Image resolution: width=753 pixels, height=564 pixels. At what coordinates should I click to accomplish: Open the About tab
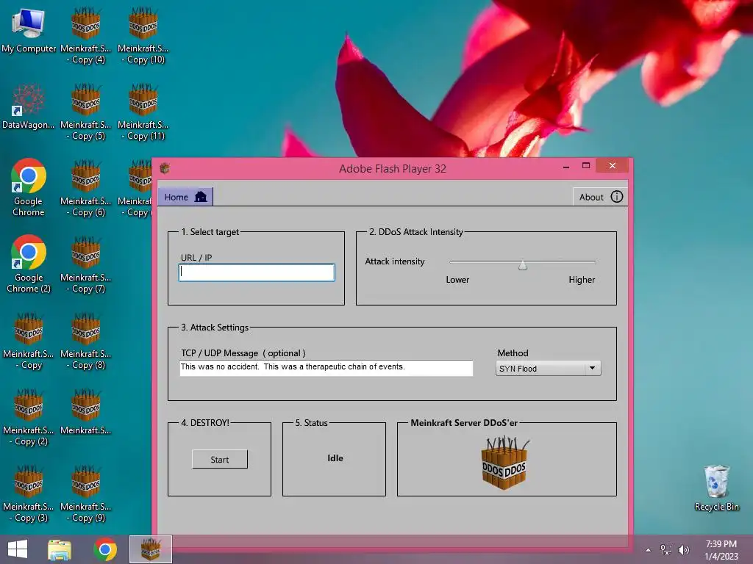coord(600,197)
